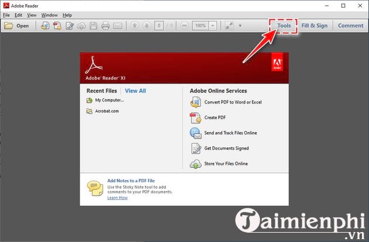This screenshot has width=369, height=242.
Task: Open the toolbar customize dropdown arrow
Action: (240, 25)
